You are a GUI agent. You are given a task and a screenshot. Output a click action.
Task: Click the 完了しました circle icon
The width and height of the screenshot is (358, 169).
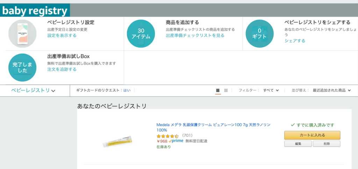click(x=22, y=68)
